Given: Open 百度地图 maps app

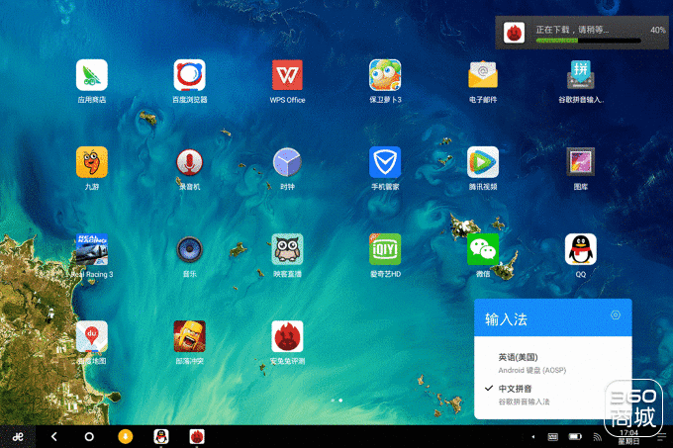Looking at the screenshot, I should coord(91,336).
